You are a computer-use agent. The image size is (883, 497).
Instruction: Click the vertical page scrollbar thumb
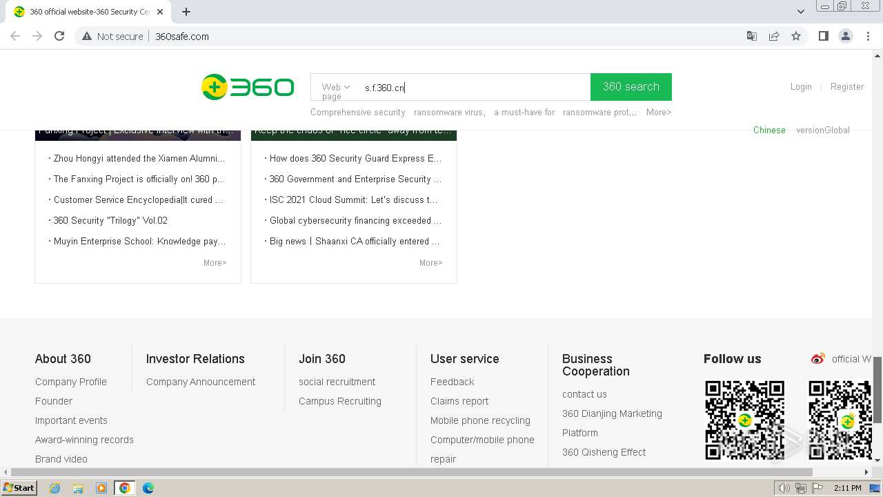(x=877, y=389)
